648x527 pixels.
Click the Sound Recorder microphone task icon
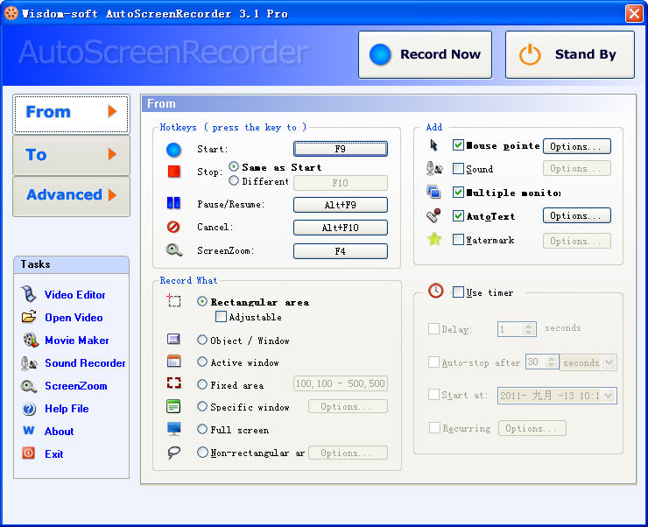point(30,363)
